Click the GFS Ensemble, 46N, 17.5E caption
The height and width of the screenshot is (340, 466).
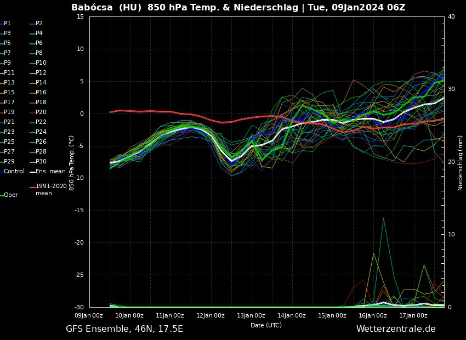click(x=124, y=329)
